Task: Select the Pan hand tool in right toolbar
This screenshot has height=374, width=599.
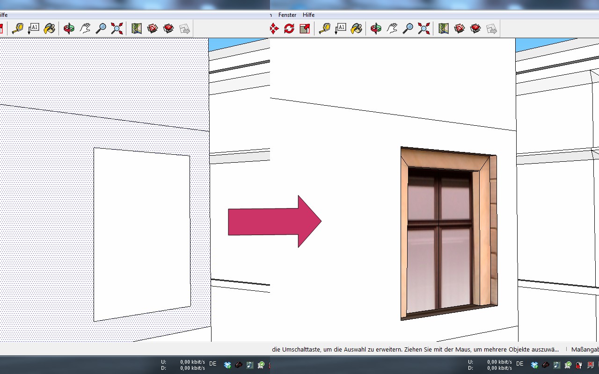Action: [392, 29]
